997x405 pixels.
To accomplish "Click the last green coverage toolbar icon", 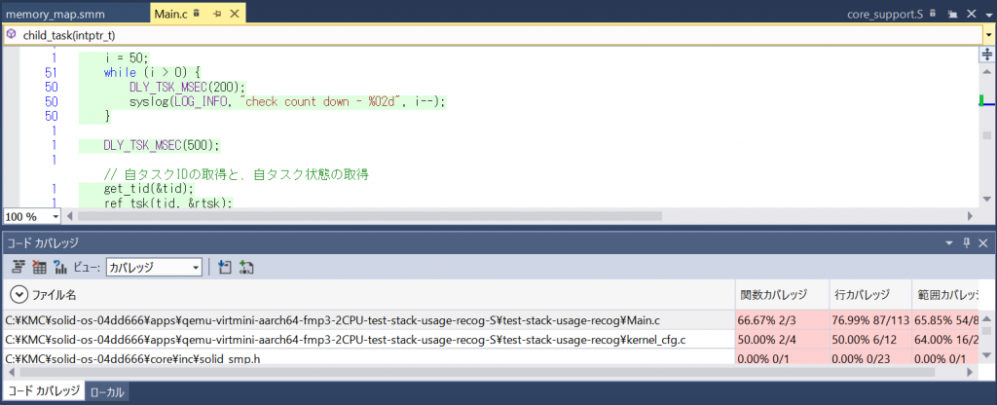I will (x=245, y=267).
